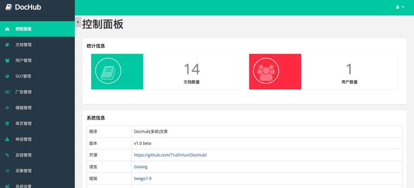
Task: Click the 单页管理 page icon
Action: coord(7,124)
